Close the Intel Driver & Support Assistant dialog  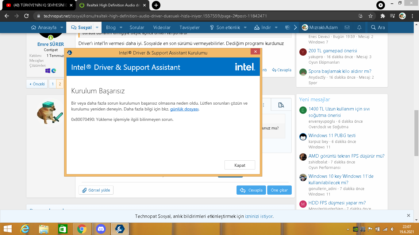coord(255,52)
